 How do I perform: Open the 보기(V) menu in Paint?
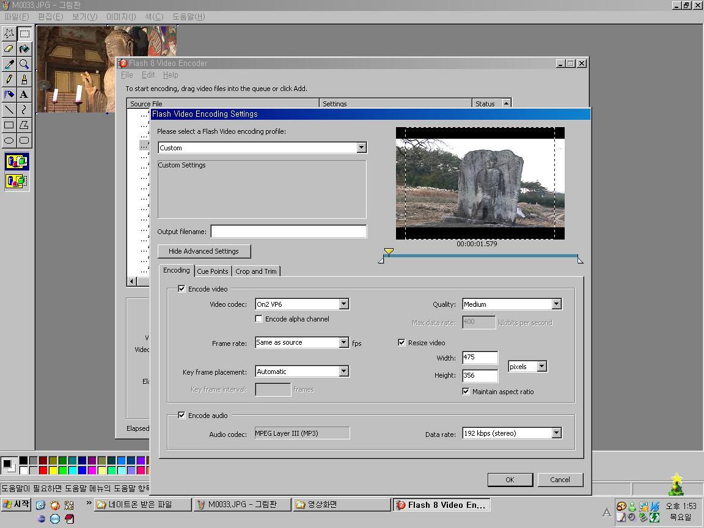coord(85,16)
